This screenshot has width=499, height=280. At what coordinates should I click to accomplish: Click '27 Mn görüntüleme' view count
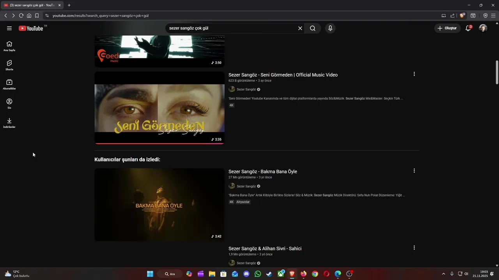(242, 177)
